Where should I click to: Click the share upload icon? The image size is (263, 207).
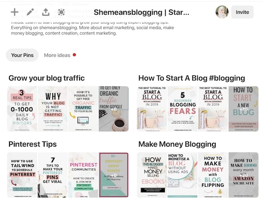pos(45,12)
